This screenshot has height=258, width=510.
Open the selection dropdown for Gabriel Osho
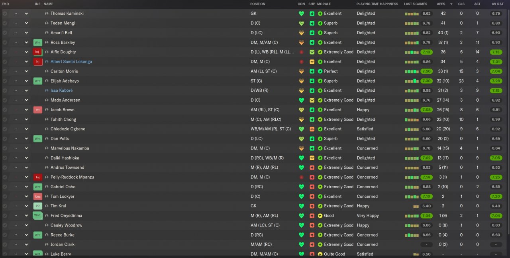tap(26, 187)
